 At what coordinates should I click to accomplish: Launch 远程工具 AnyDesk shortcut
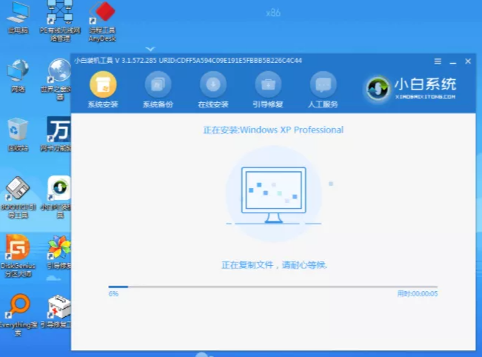click(102, 21)
